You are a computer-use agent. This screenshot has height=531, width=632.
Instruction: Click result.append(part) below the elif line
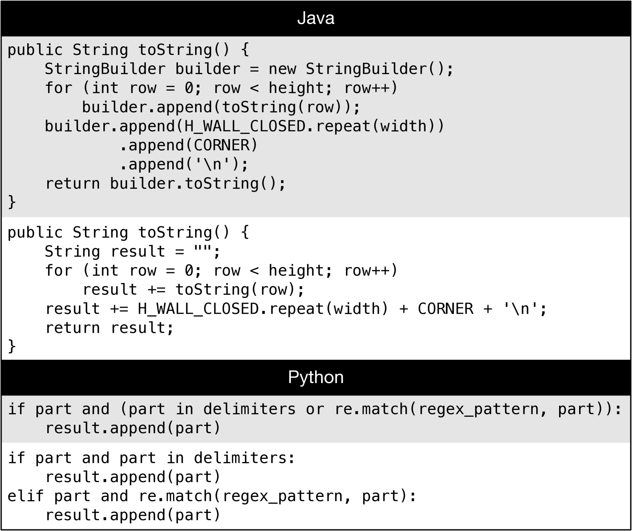click(133, 515)
